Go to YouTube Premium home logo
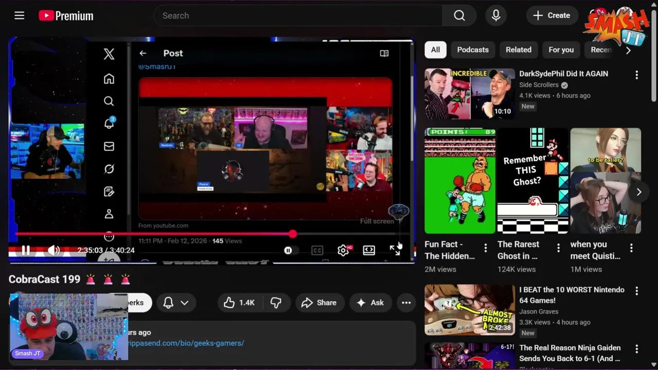 point(66,16)
